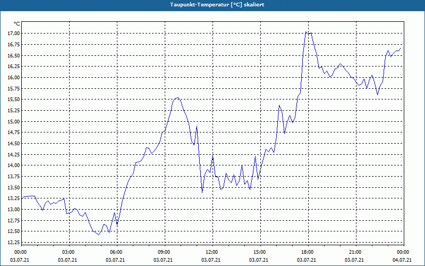Image resolution: width=425 pixels, height=266 pixels.
Task: Click the '16,00' y-axis label
Action: click(x=15, y=77)
